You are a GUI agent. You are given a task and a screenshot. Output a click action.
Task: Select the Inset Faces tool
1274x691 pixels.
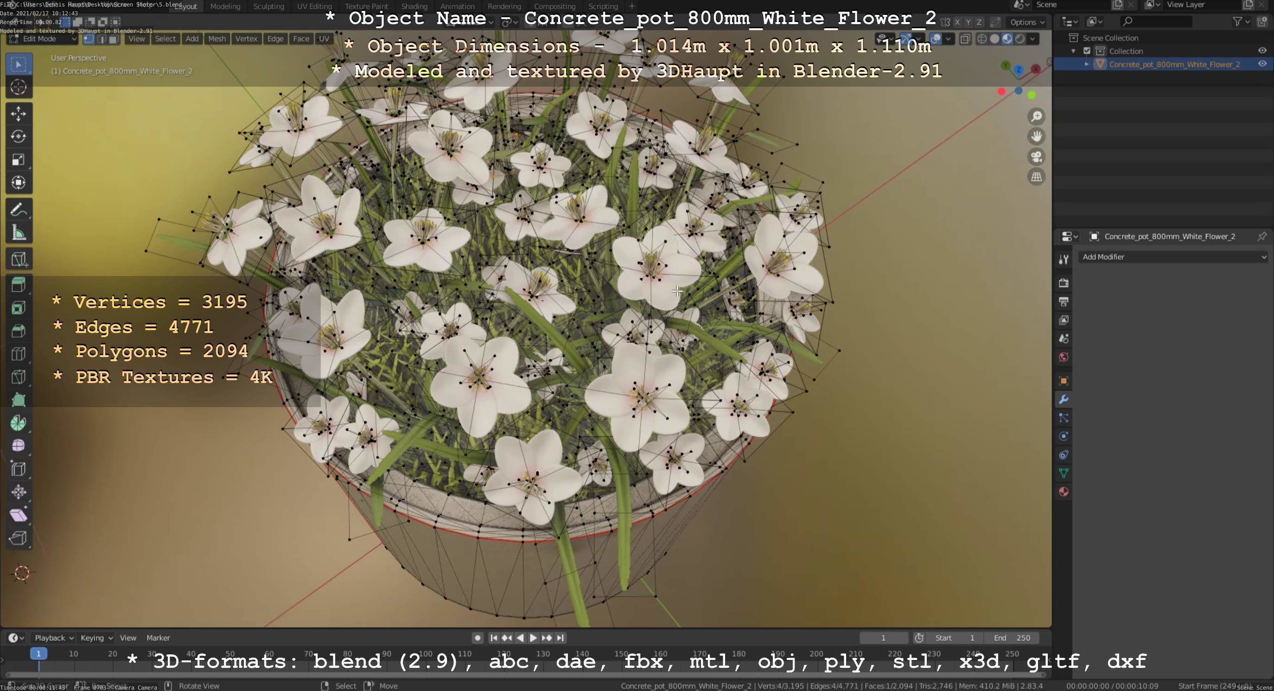pyautogui.click(x=19, y=308)
